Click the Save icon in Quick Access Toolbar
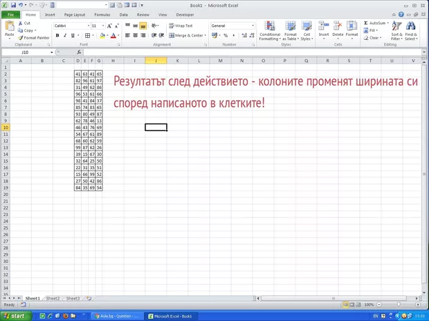Screen dimensions: 429x321 13,6
